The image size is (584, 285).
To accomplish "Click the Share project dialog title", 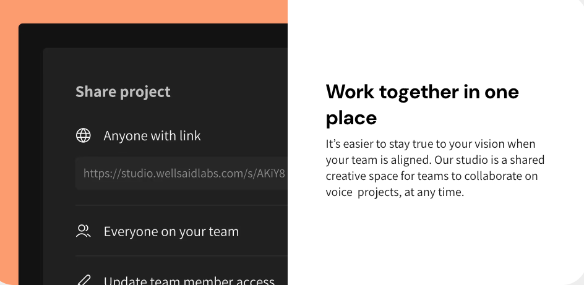I will click(123, 92).
